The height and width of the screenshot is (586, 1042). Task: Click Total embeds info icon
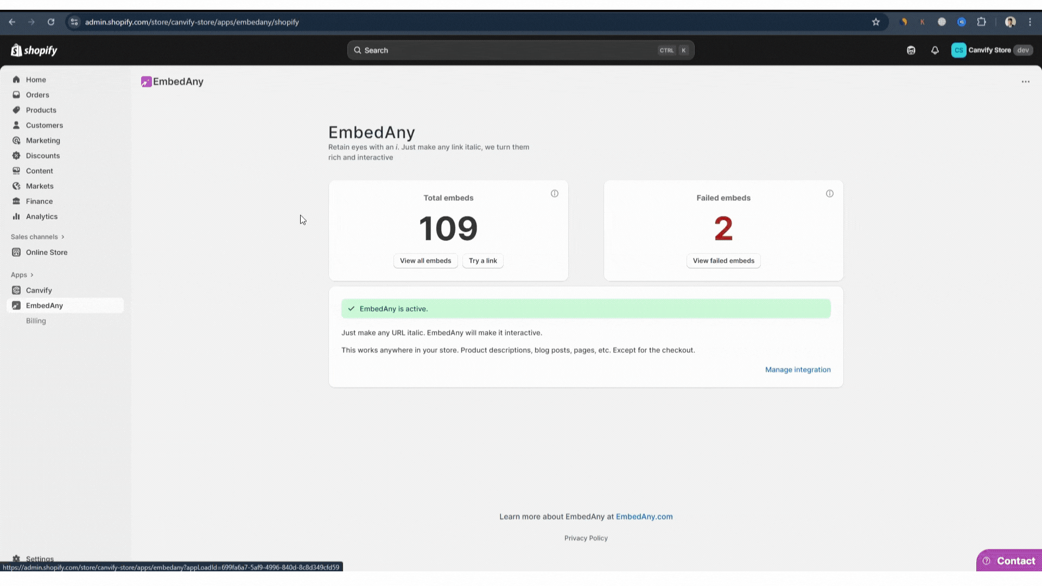[555, 194]
